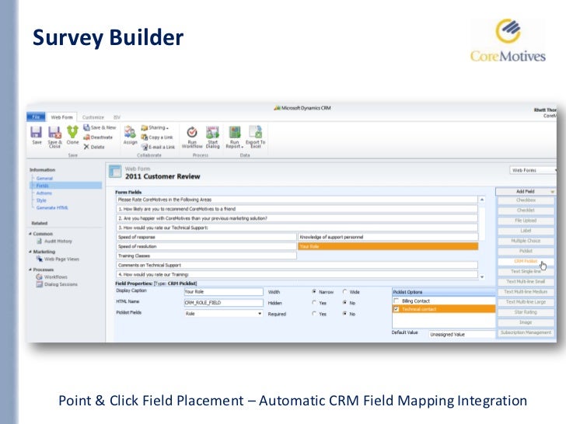Add a Label field
Image resolution: width=566 pixels, height=424 pixels.
526,231
